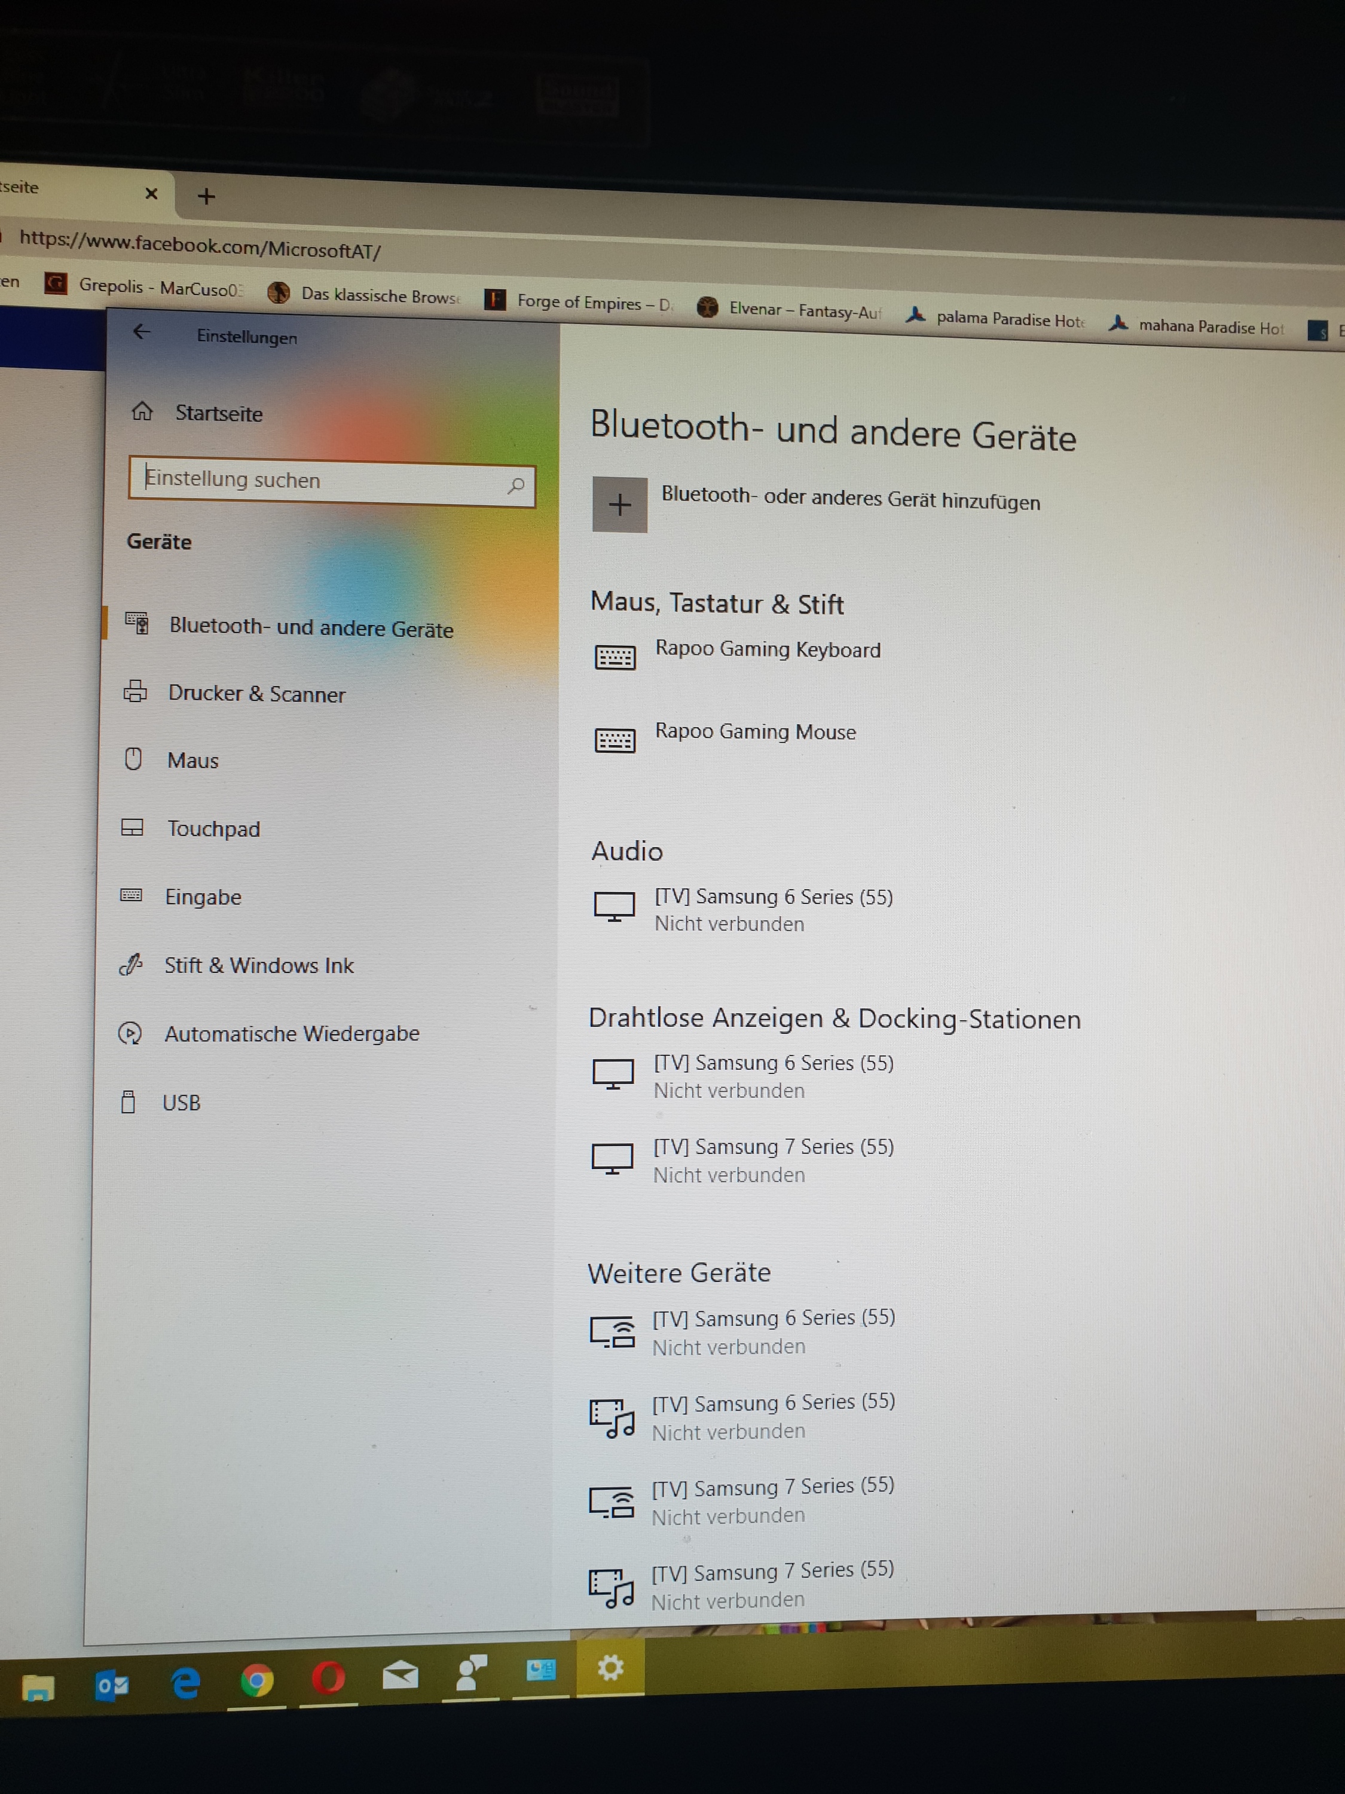Image resolution: width=1345 pixels, height=1794 pixels.
Task: Open Stift & Windows Ink settings
Action: coord(259,965)
